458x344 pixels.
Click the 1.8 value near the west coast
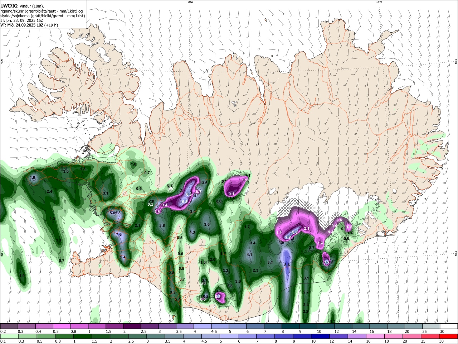click(83, 169)
